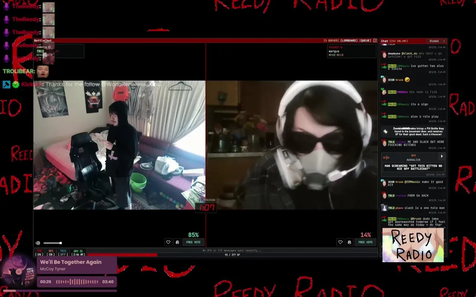Click the avatar beside 'ME AND SLACK OUT HERE'
476x297 pixels.
tap(384, 143)
